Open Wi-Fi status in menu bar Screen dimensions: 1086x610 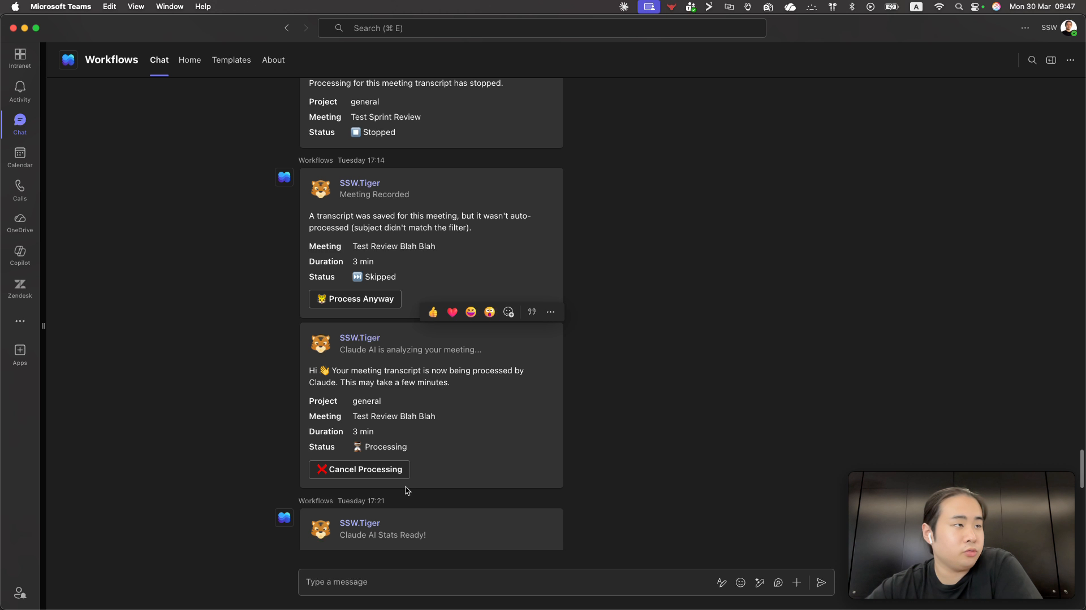[x=940, y=7]
